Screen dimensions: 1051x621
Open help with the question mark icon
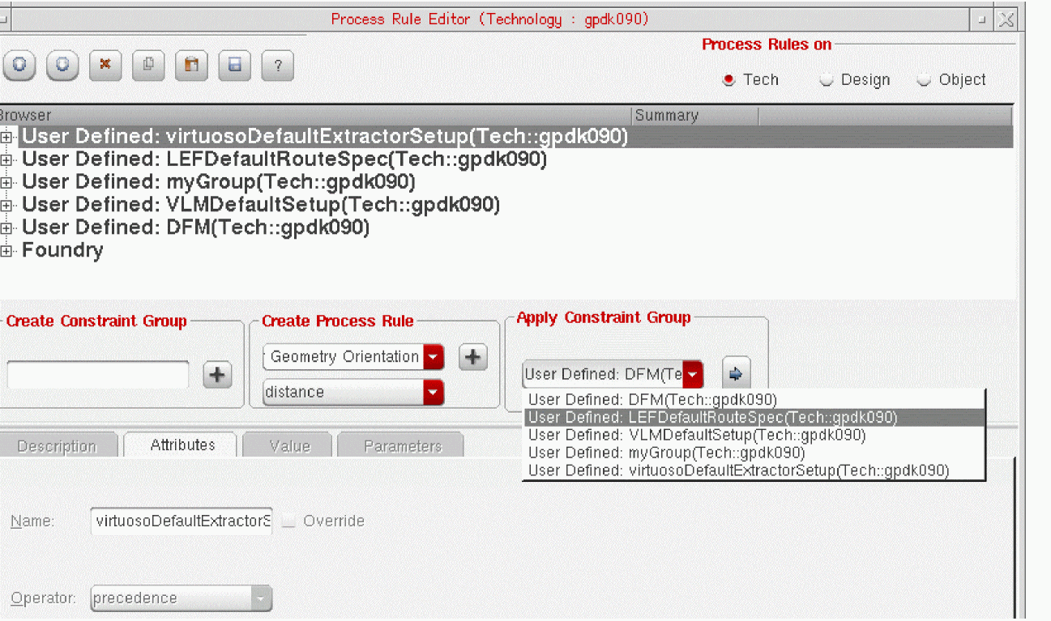click(x=277, y=66)
